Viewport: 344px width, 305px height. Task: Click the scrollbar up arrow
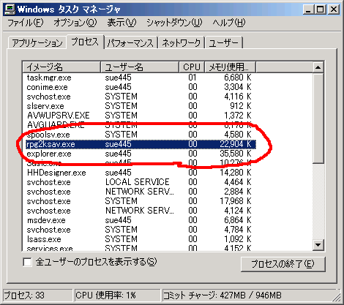pyautogui.click(x=318, y=67)
